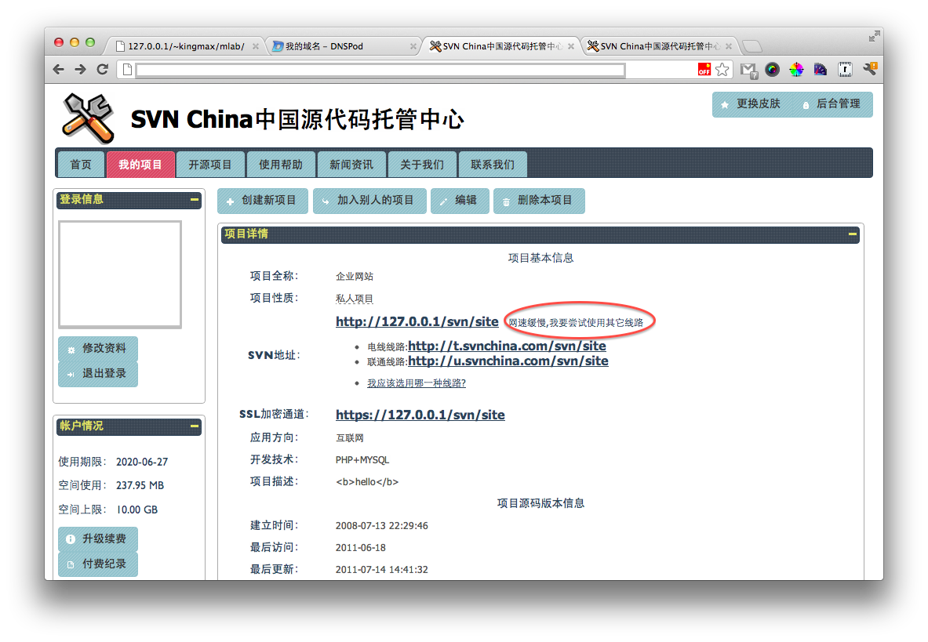Open 后台管理 admin button
The width and height of the screenshot is (928, 642).
pyautogui.click(x=832, y=104)
